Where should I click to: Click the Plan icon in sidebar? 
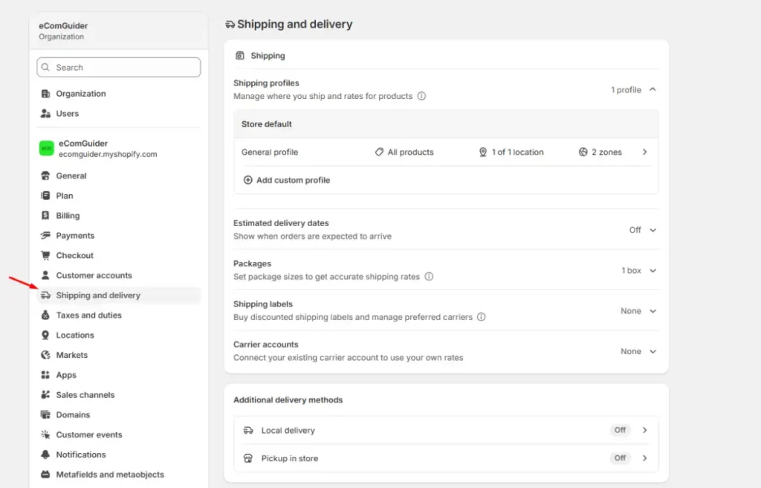pos(45,196)
